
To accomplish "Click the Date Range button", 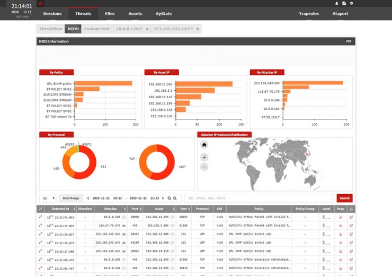I will click(x=70, y=198).
